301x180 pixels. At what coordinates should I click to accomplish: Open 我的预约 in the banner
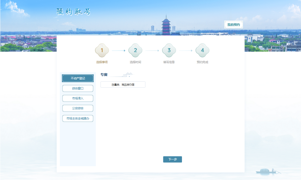point(234,25)
